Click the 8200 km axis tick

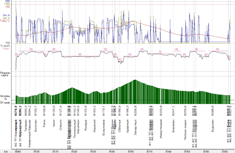pyautogui.click(x=130, y=151)
